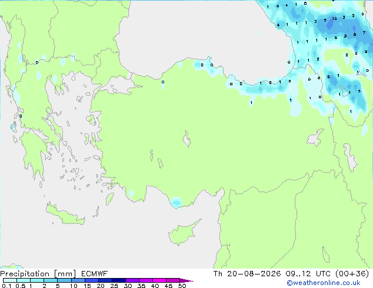Select the legend swatch between 1 and 2
Image resolution: width=373 pixels, height=288 pixels.
[x=37, y=280]
